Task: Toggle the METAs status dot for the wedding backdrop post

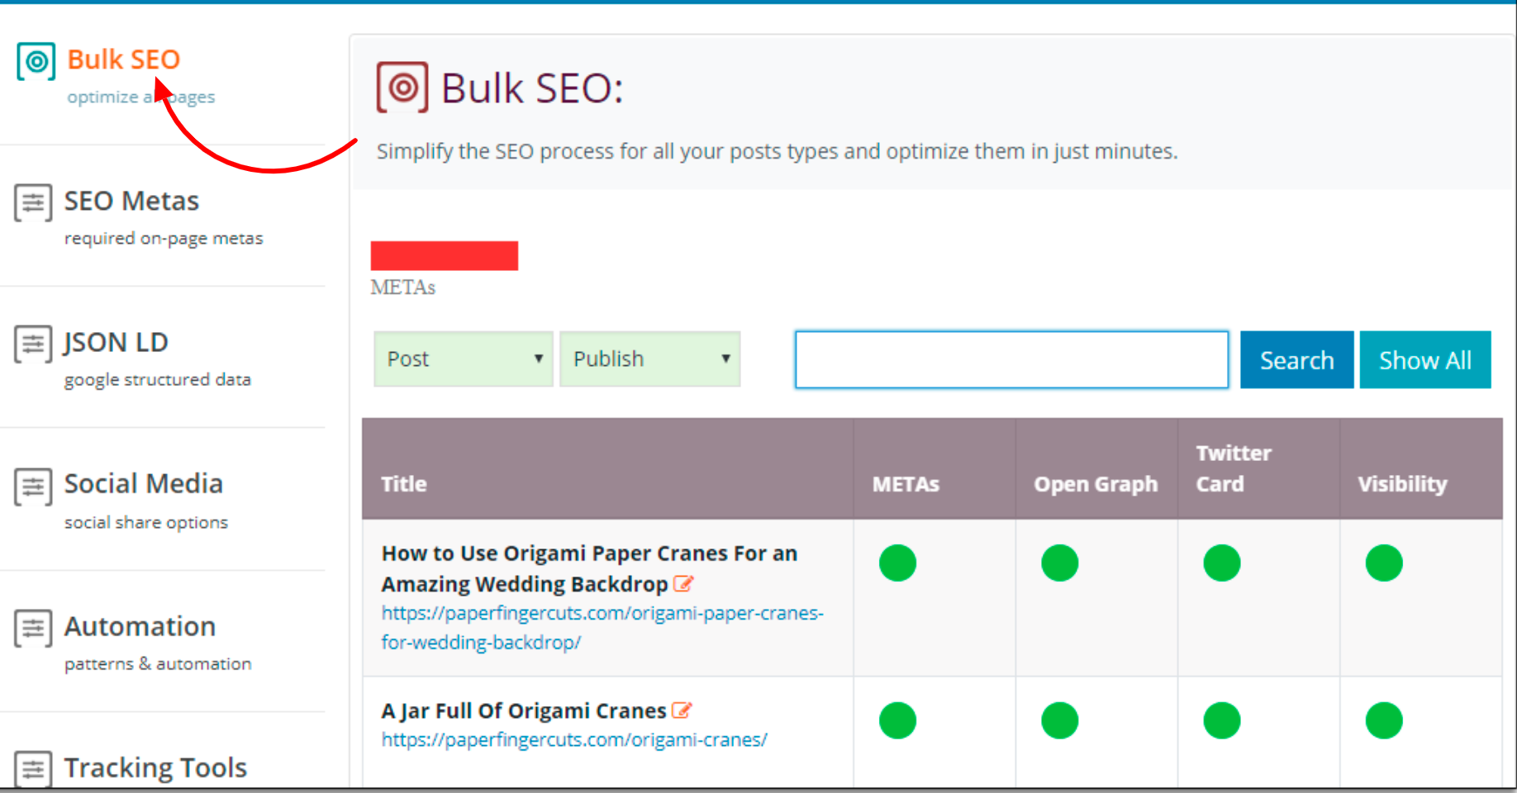Action: click(x=898, y=563)
